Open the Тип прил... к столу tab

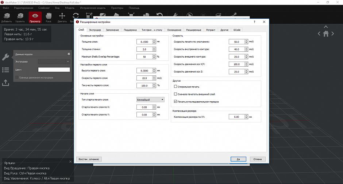[x=152, y=30]
